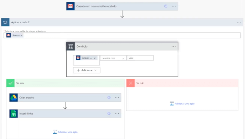Open the ellipsis menu on Inserir linha
Image resolution: width=245 pixels, height=139 pixels.
coord(117,114)
